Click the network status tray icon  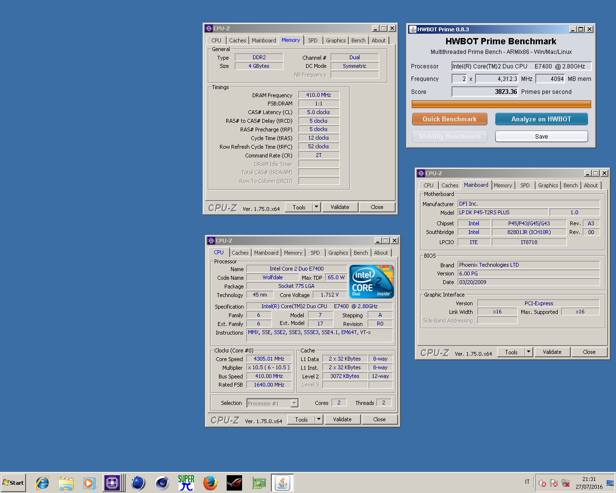566,483
